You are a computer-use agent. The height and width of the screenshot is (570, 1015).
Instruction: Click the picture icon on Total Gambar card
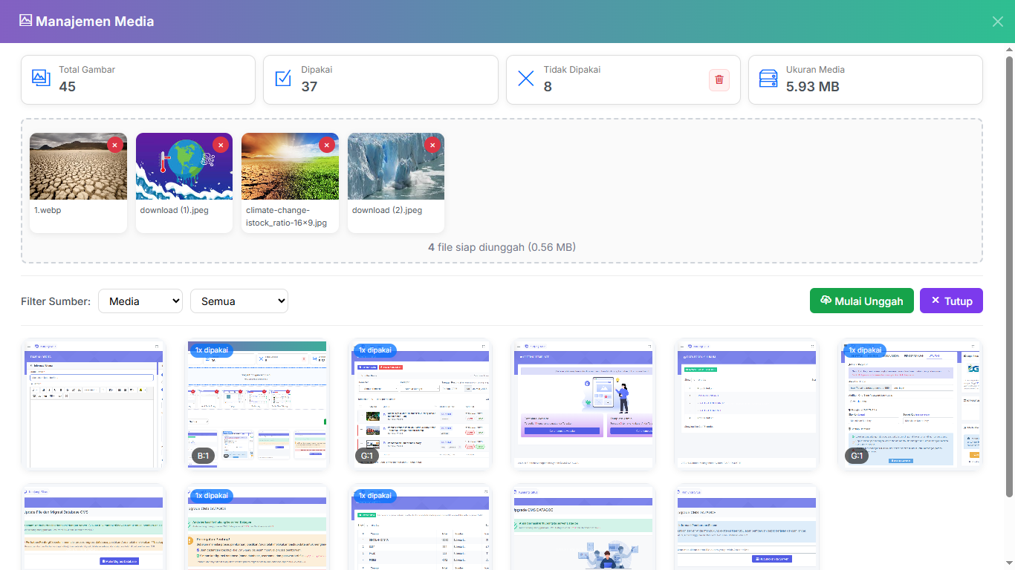(41, 77)
